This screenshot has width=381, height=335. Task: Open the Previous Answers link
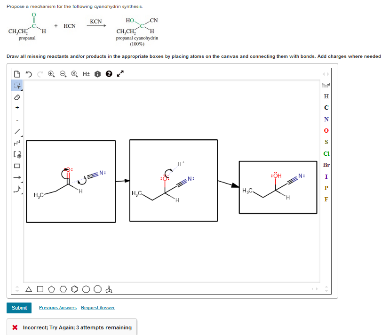(57, 308)
